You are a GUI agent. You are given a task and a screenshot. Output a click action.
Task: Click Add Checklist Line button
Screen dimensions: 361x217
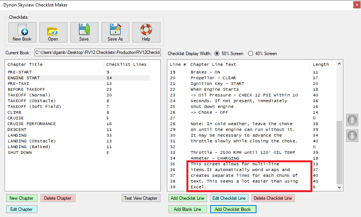click(x=188, y=198)
